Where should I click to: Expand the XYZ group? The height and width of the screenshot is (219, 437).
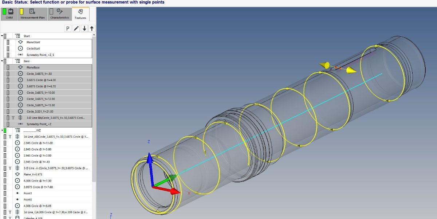2,130
